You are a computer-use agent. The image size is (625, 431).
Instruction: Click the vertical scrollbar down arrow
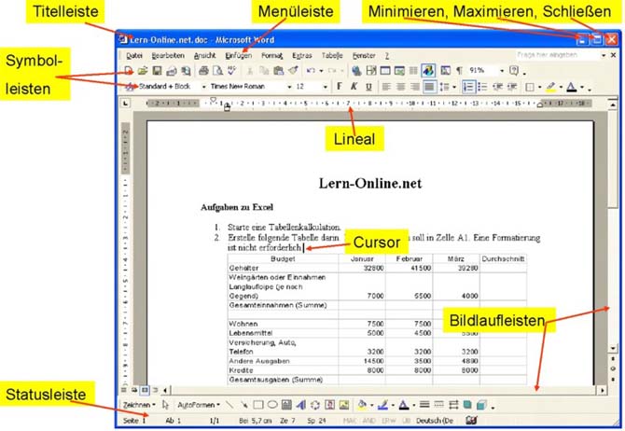[x=613, y=348]
